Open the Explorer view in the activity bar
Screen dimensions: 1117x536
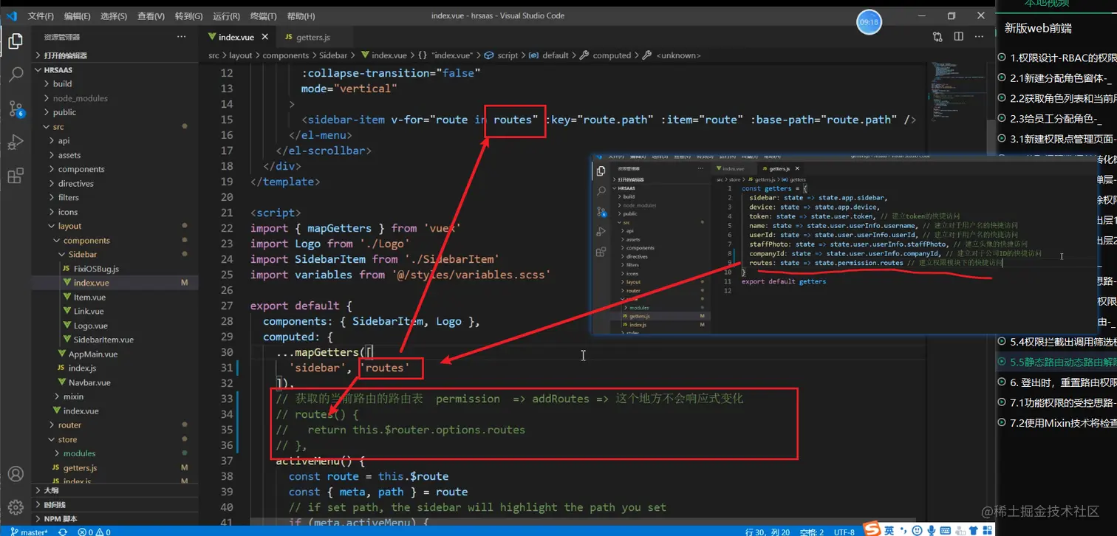pos(16,41)
